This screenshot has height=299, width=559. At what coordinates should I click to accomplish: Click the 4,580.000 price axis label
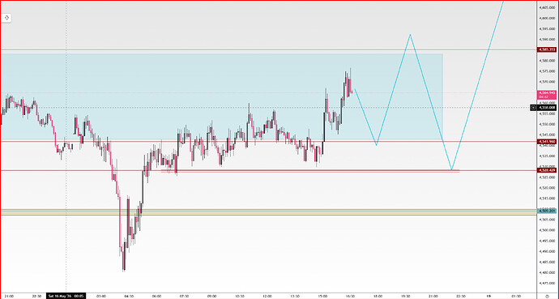pyautogui.click(x=547, y=61)
